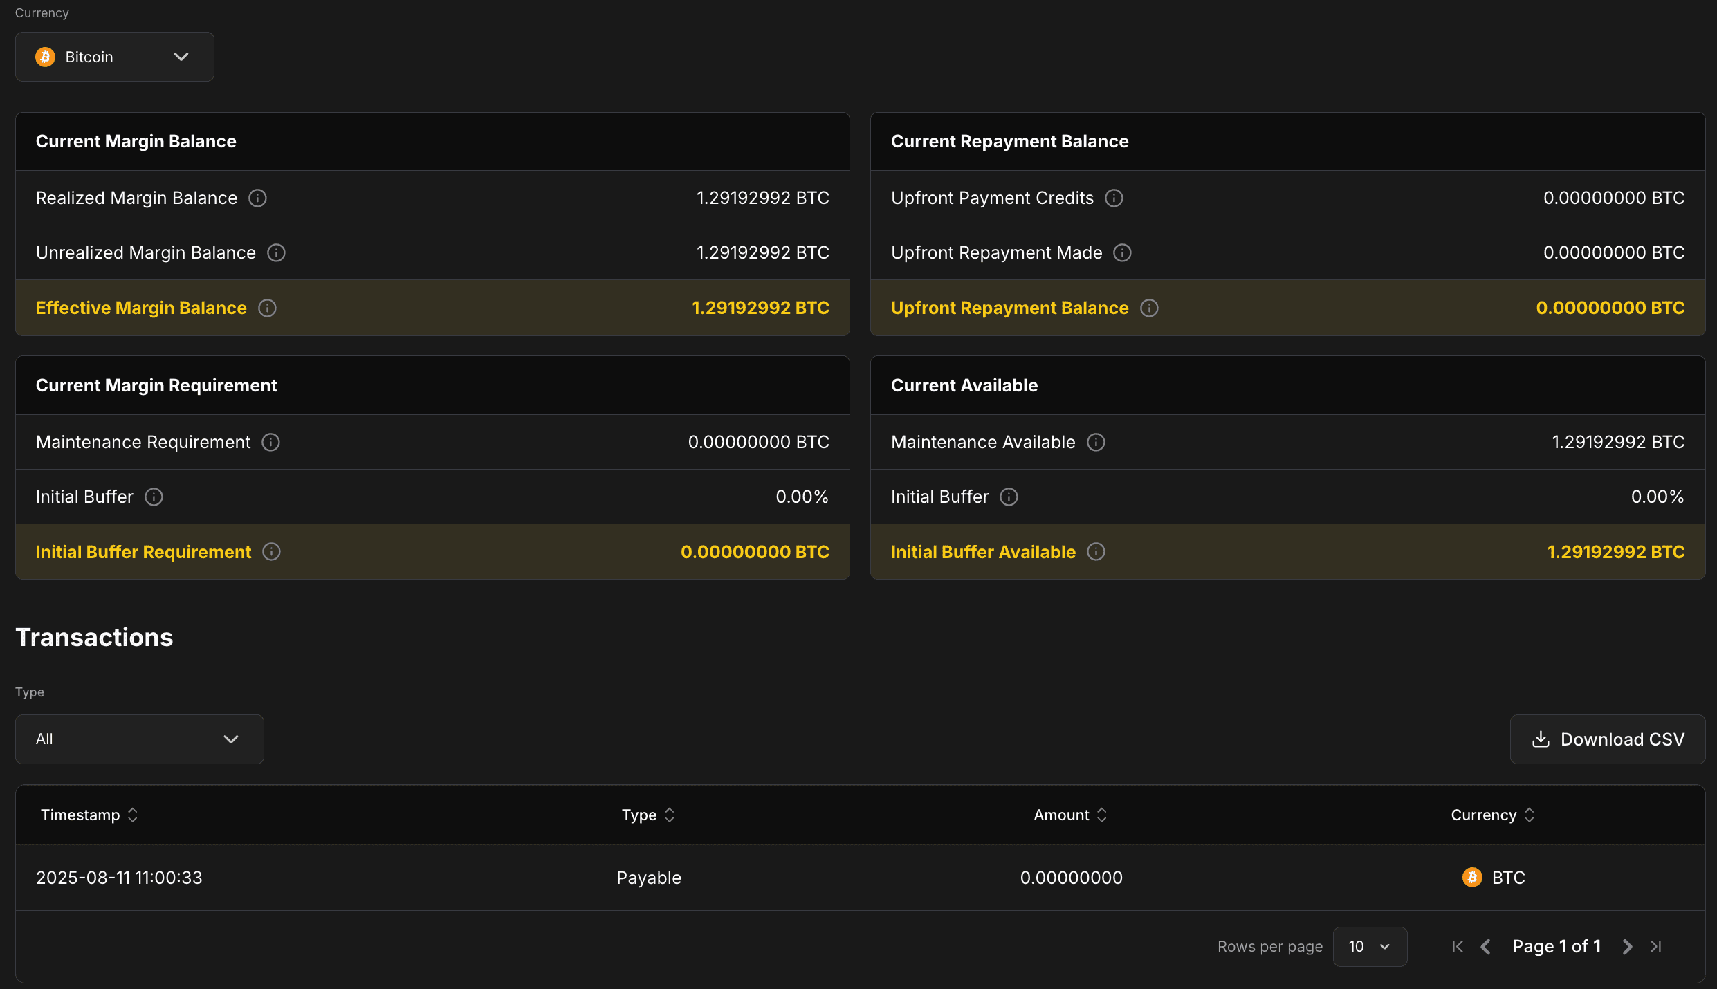Click the next page chevron
The image size is (1717, 989).
point(1627,946)
